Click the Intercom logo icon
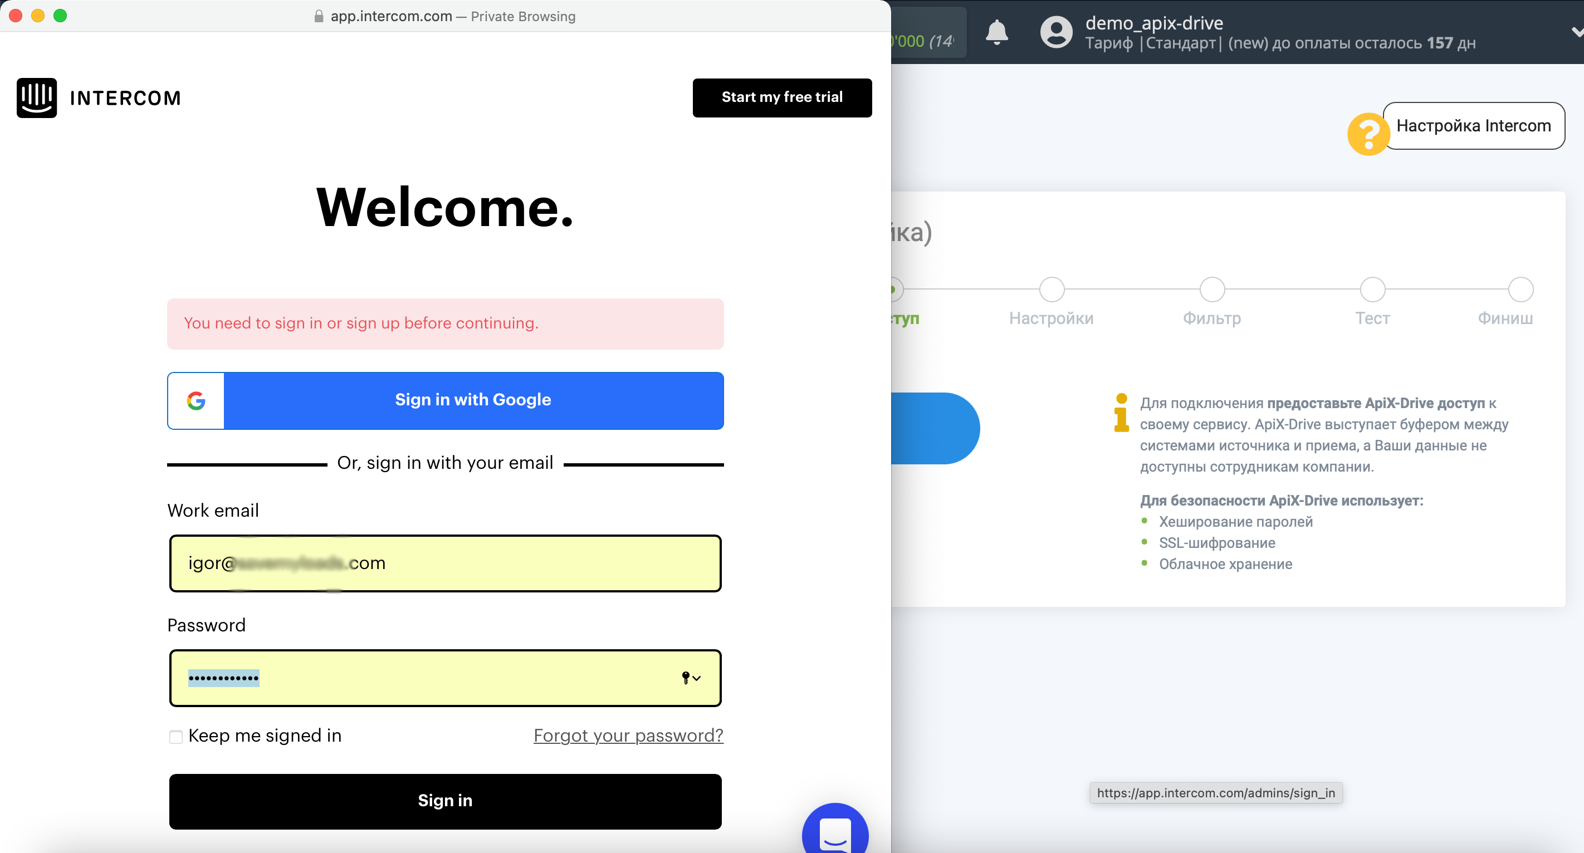This screenshot has height=853, width=1584. [36, 97]
